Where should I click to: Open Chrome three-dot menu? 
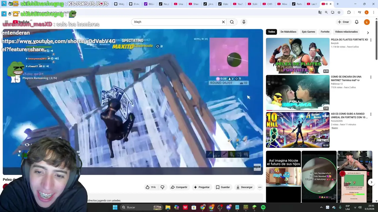point(373,12)
